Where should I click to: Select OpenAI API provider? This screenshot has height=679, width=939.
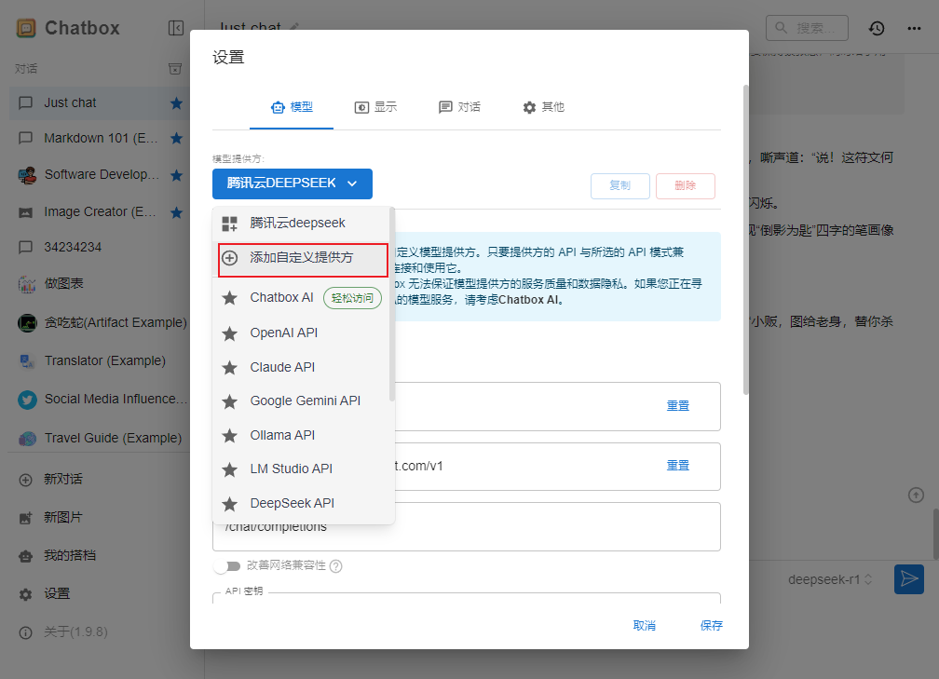pos(301,333)
